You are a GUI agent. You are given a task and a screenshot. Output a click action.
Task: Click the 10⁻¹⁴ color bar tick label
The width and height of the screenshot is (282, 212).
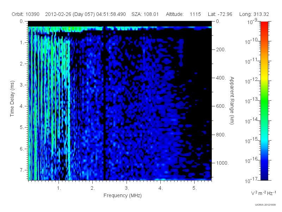tap(252, 120)
